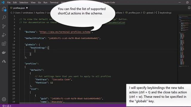Open the File menu
Screen dimensions: 191x107
9,2
